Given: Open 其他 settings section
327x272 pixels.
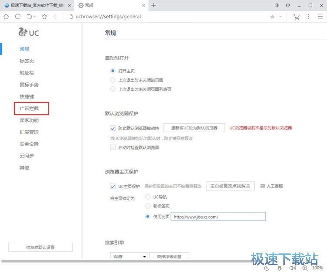Looking at the screenshot, I should point(24,168).
